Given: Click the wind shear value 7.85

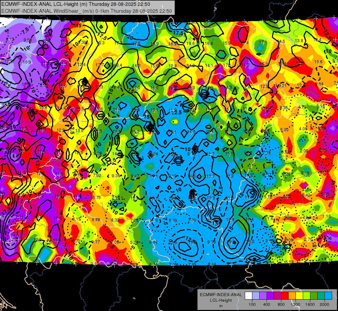Looking at the screenshot, I should [x=192, y=264].
